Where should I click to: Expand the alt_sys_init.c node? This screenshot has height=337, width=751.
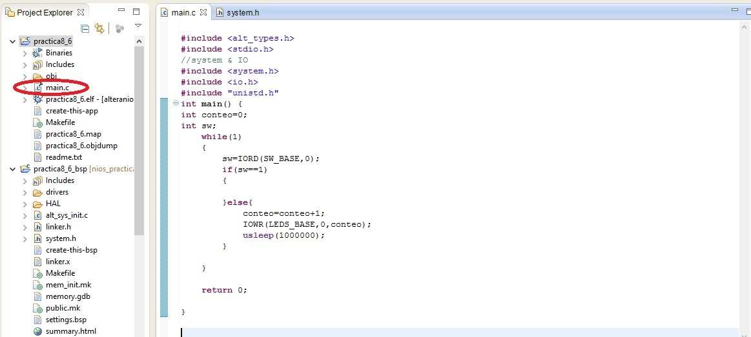[25, 216]
